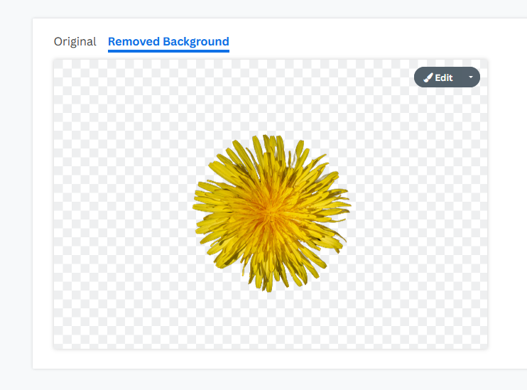Click the flower's petals pointing right
Viewport: 527px width, 390px height.
click(x=338, y=205)
